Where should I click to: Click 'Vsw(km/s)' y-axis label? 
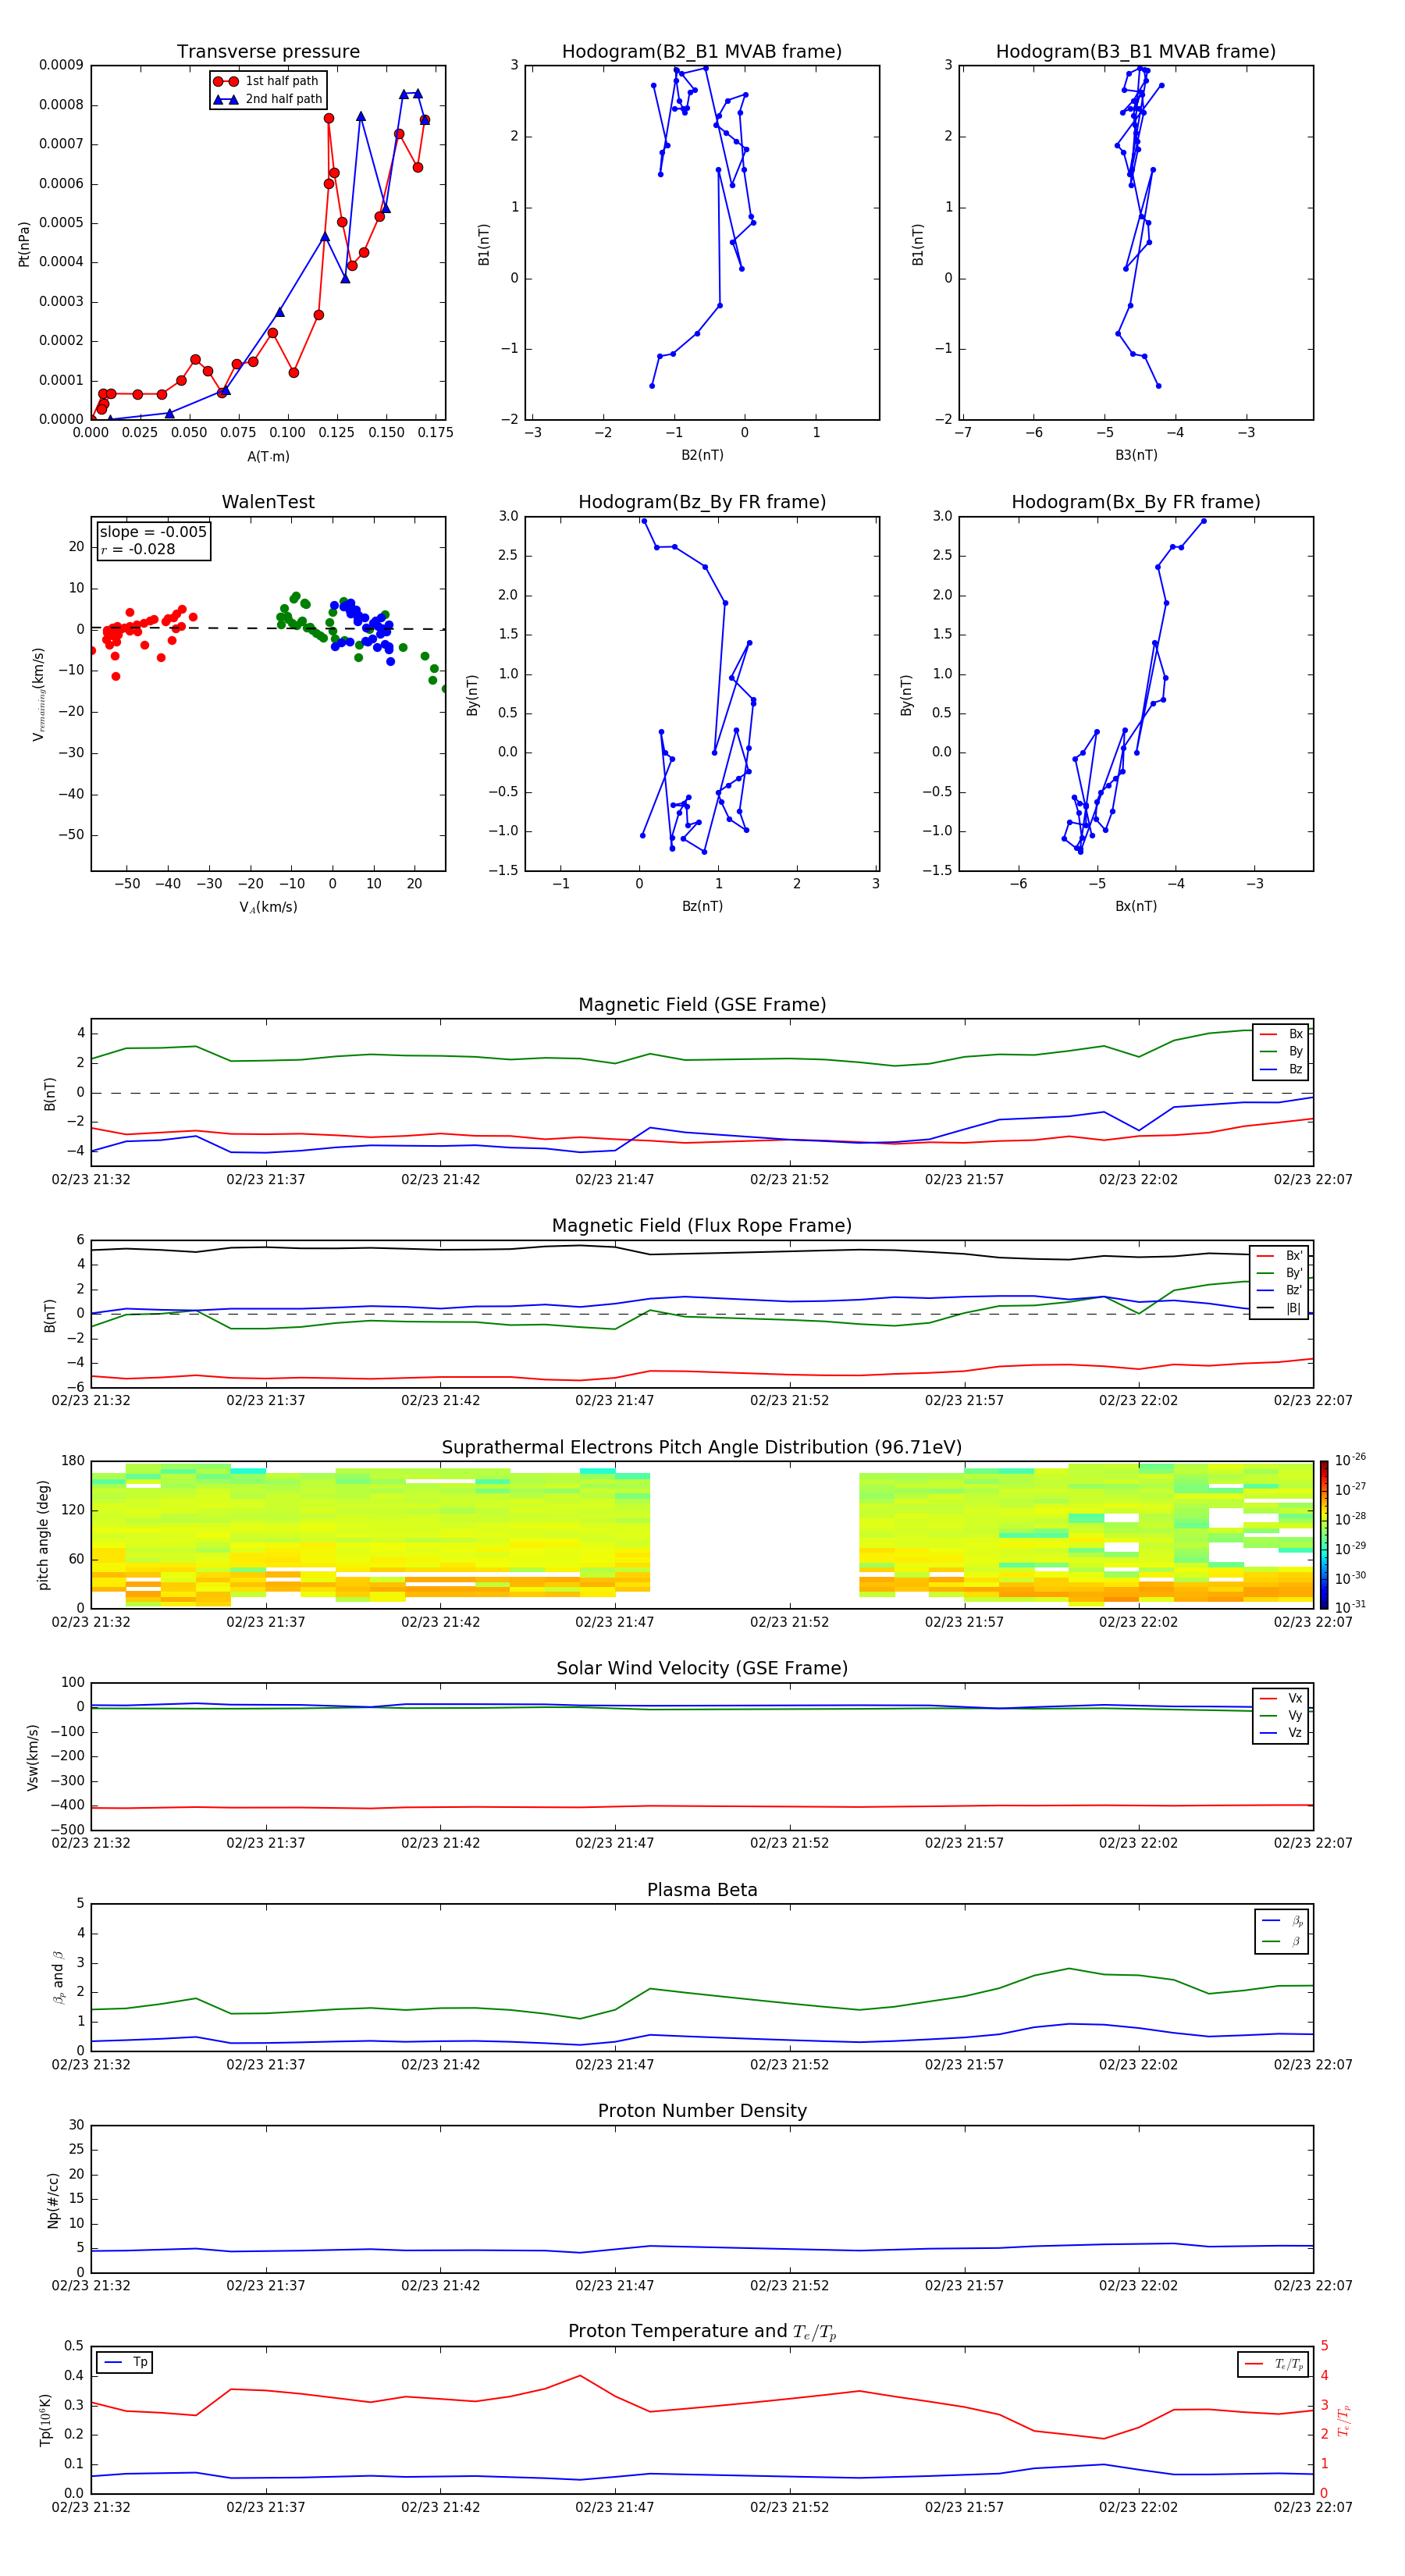pyautogui.click(x=32, y=1757)
